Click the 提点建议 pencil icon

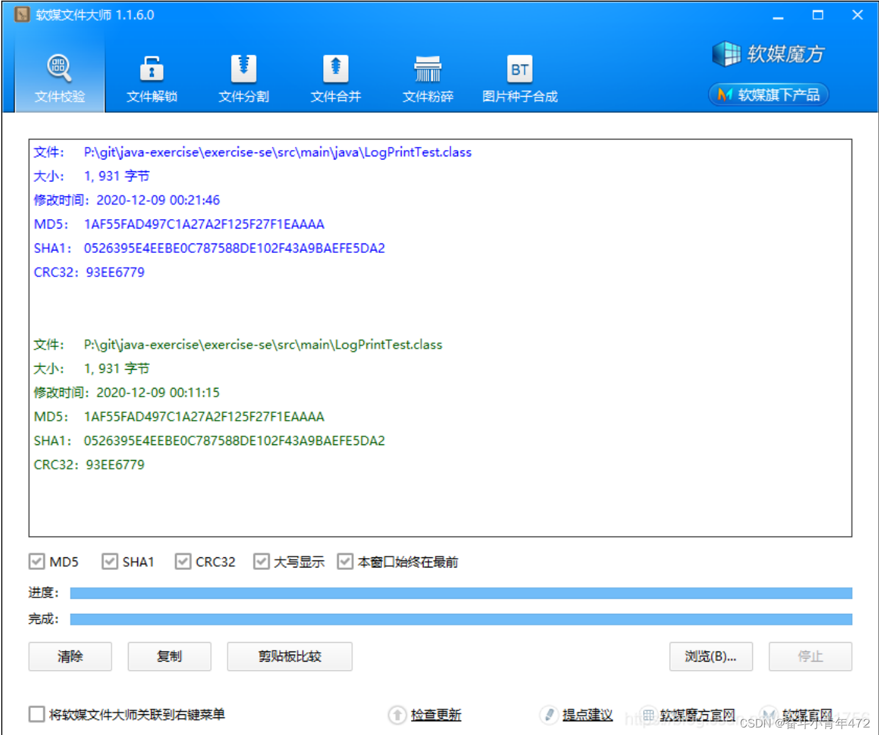pos(549,715)
